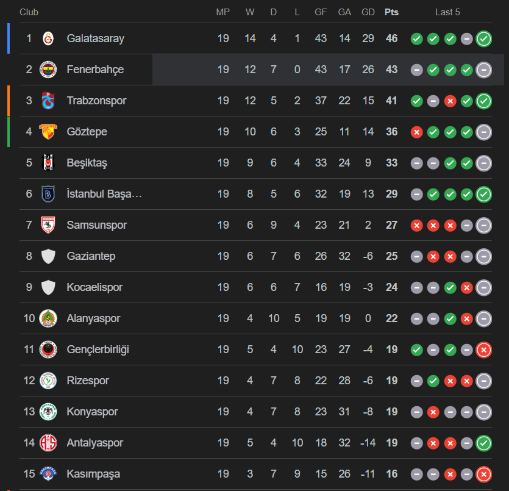
Task: Click the Beşiktaş club crest icon
Action: tap(48, 163)
